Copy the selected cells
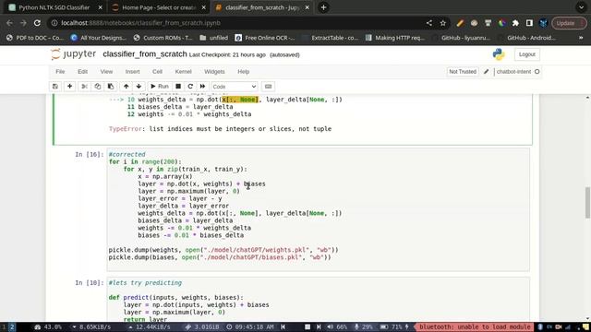Image resolution: width=591 pixels, height=332 pixels. [97, 86]
